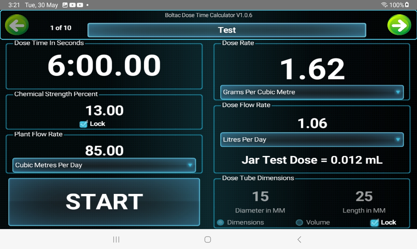Edit the plant flow rate value 85.00

tap(104, 151)
